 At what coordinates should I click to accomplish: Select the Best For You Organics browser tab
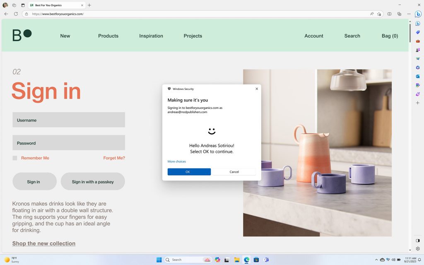pyautogui.click(x=54, y=5)
